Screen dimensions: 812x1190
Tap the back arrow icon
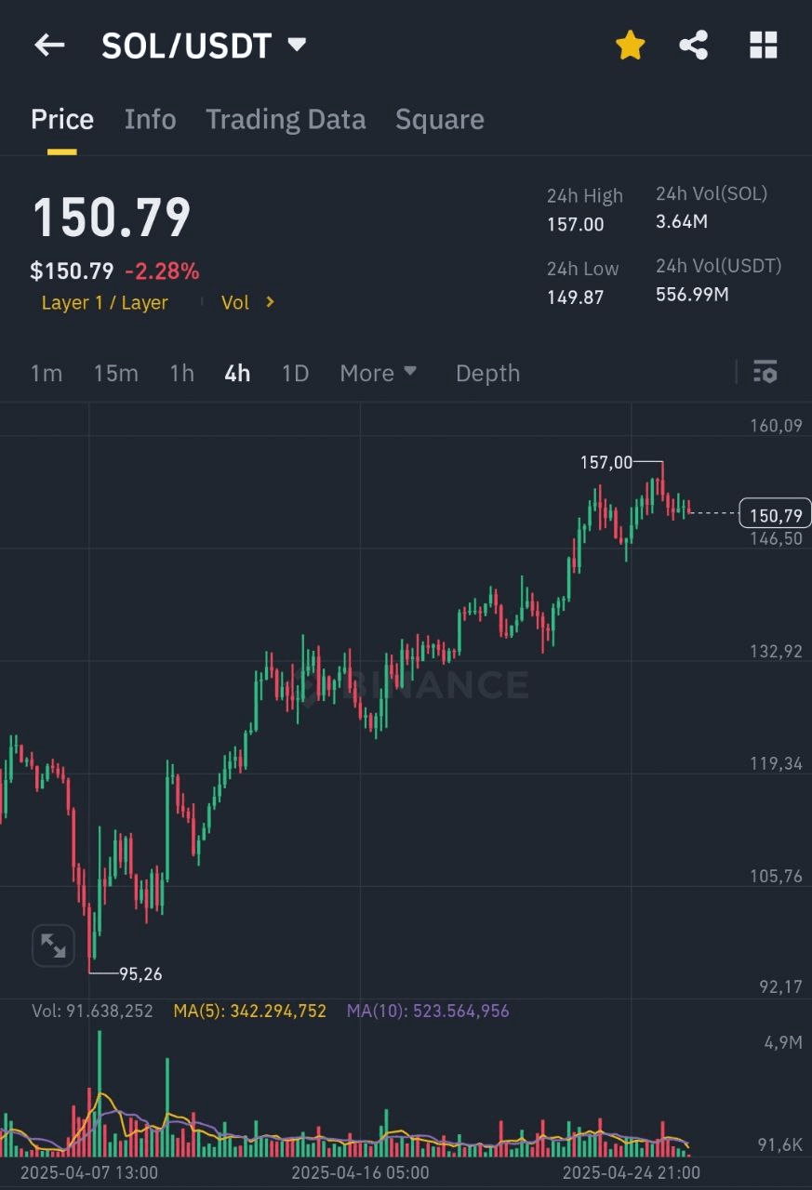49,45
